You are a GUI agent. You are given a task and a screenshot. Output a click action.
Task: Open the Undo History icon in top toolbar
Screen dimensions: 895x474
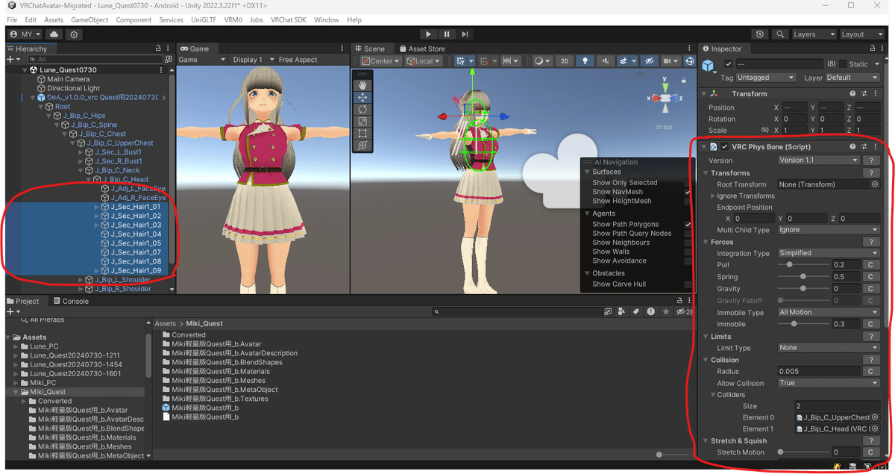pos(760,34)
